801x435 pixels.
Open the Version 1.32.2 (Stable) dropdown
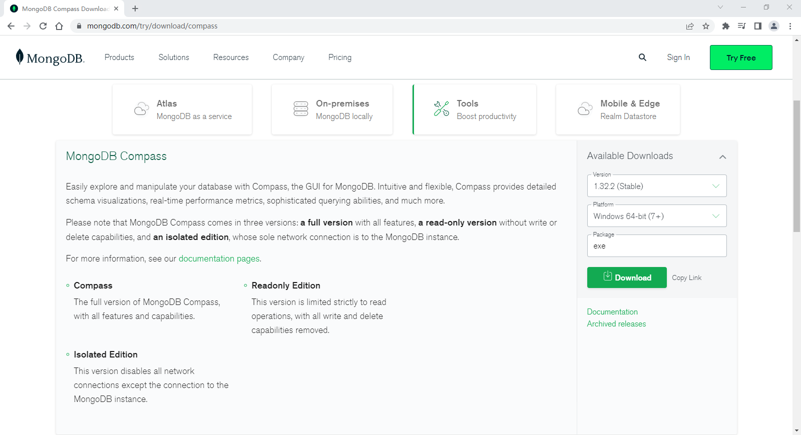657,186
